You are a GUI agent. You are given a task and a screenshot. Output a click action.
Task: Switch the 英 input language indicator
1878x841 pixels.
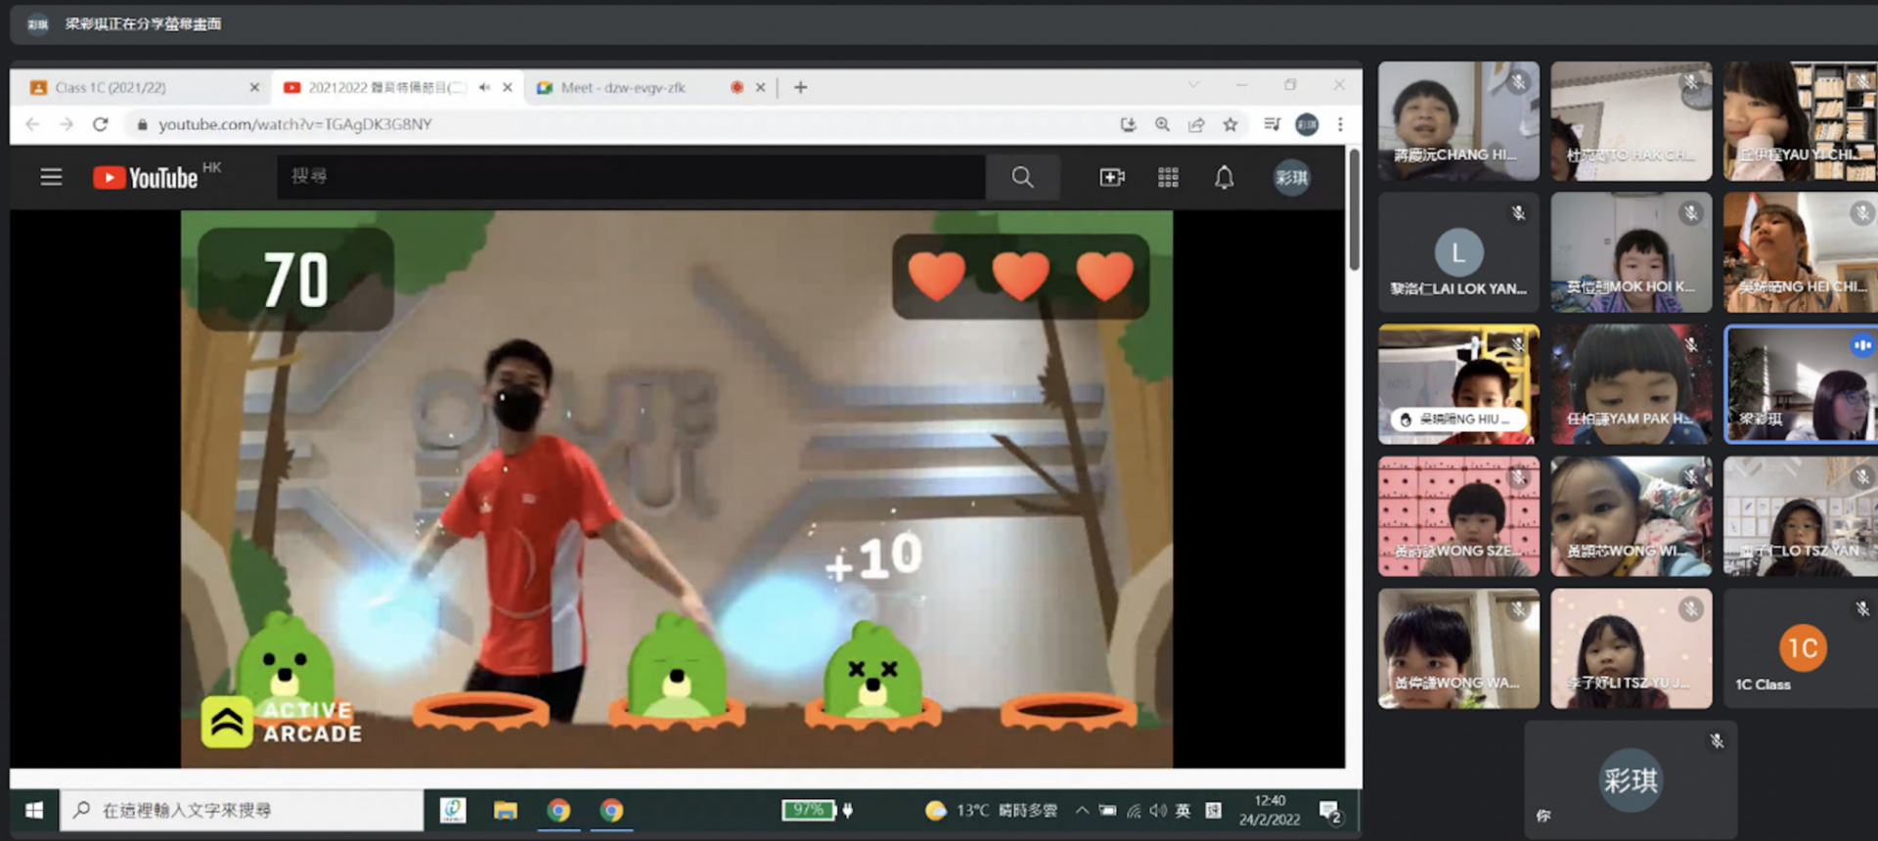point(1184,810)
